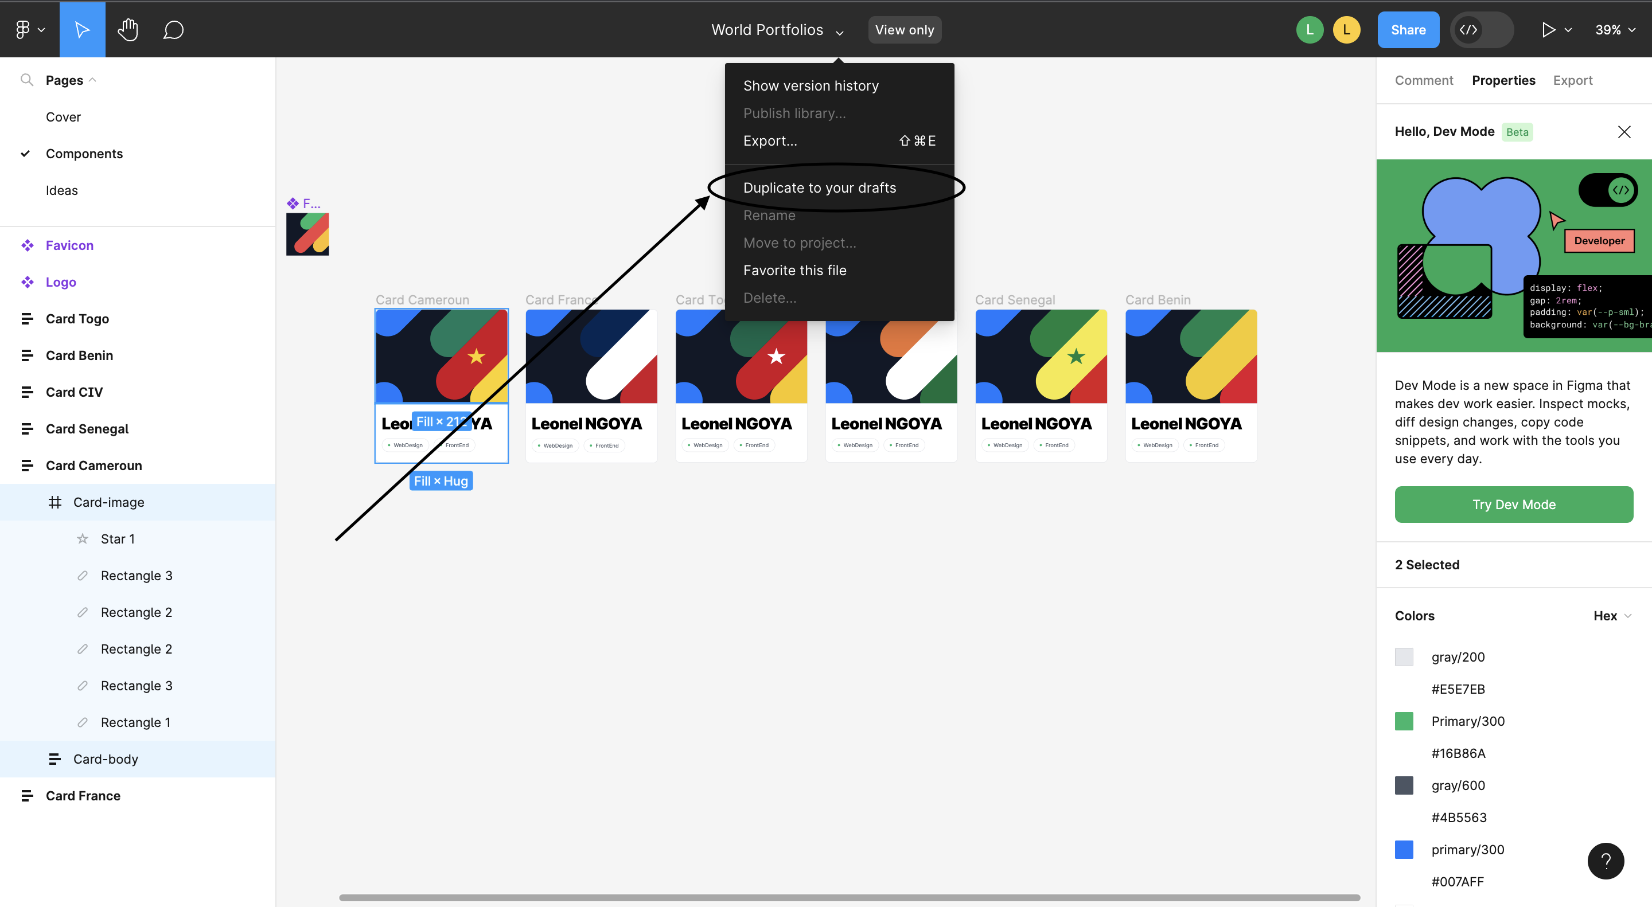Switch to the Comment tab
Image resolution: width=1652 pixels, height=907 pixels.
pos(1424,80)
